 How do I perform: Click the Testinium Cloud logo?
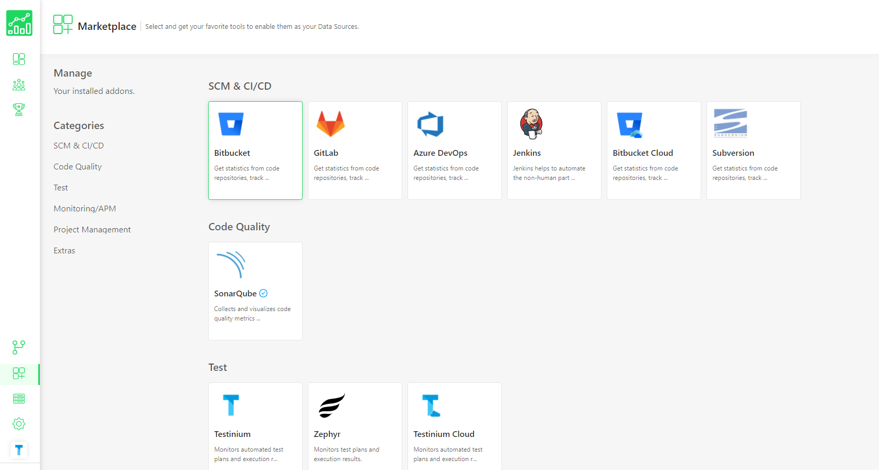point(431,405)
